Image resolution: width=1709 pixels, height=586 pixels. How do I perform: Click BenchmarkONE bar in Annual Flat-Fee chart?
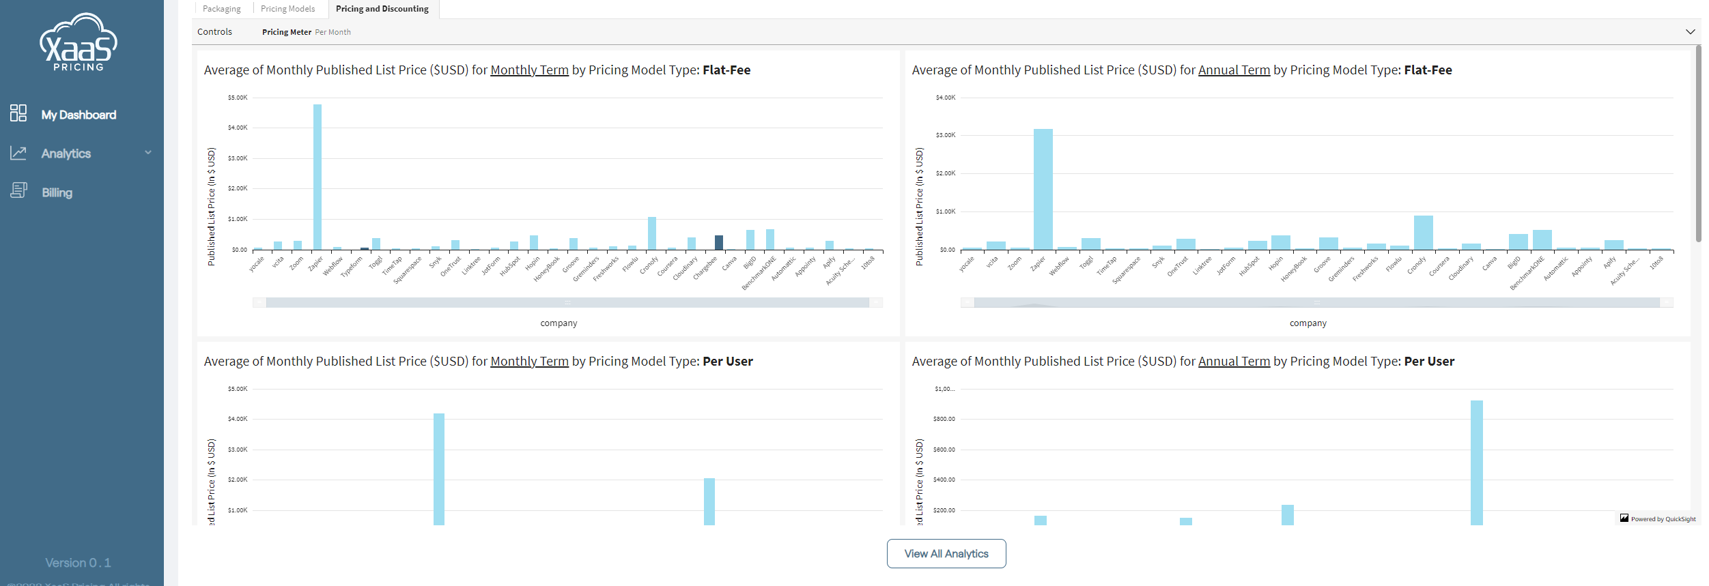1542,239
